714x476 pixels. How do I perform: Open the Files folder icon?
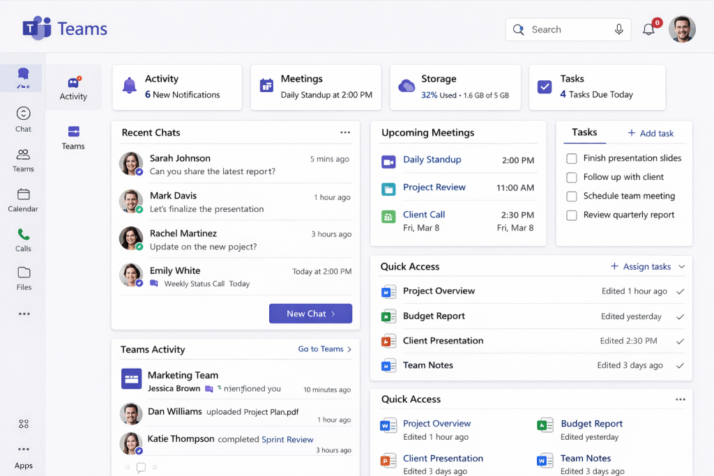pos(24,272)
